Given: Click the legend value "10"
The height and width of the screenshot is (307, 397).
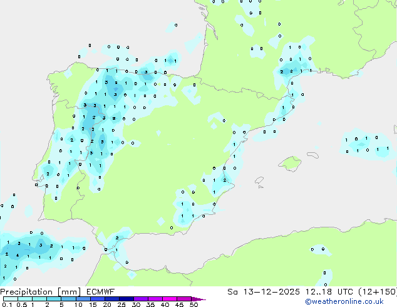Looking at the screenshot, I should tap(78, 304).
